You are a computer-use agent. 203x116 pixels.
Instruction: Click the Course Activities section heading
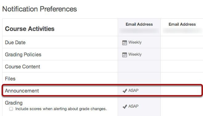coord(30,29)
